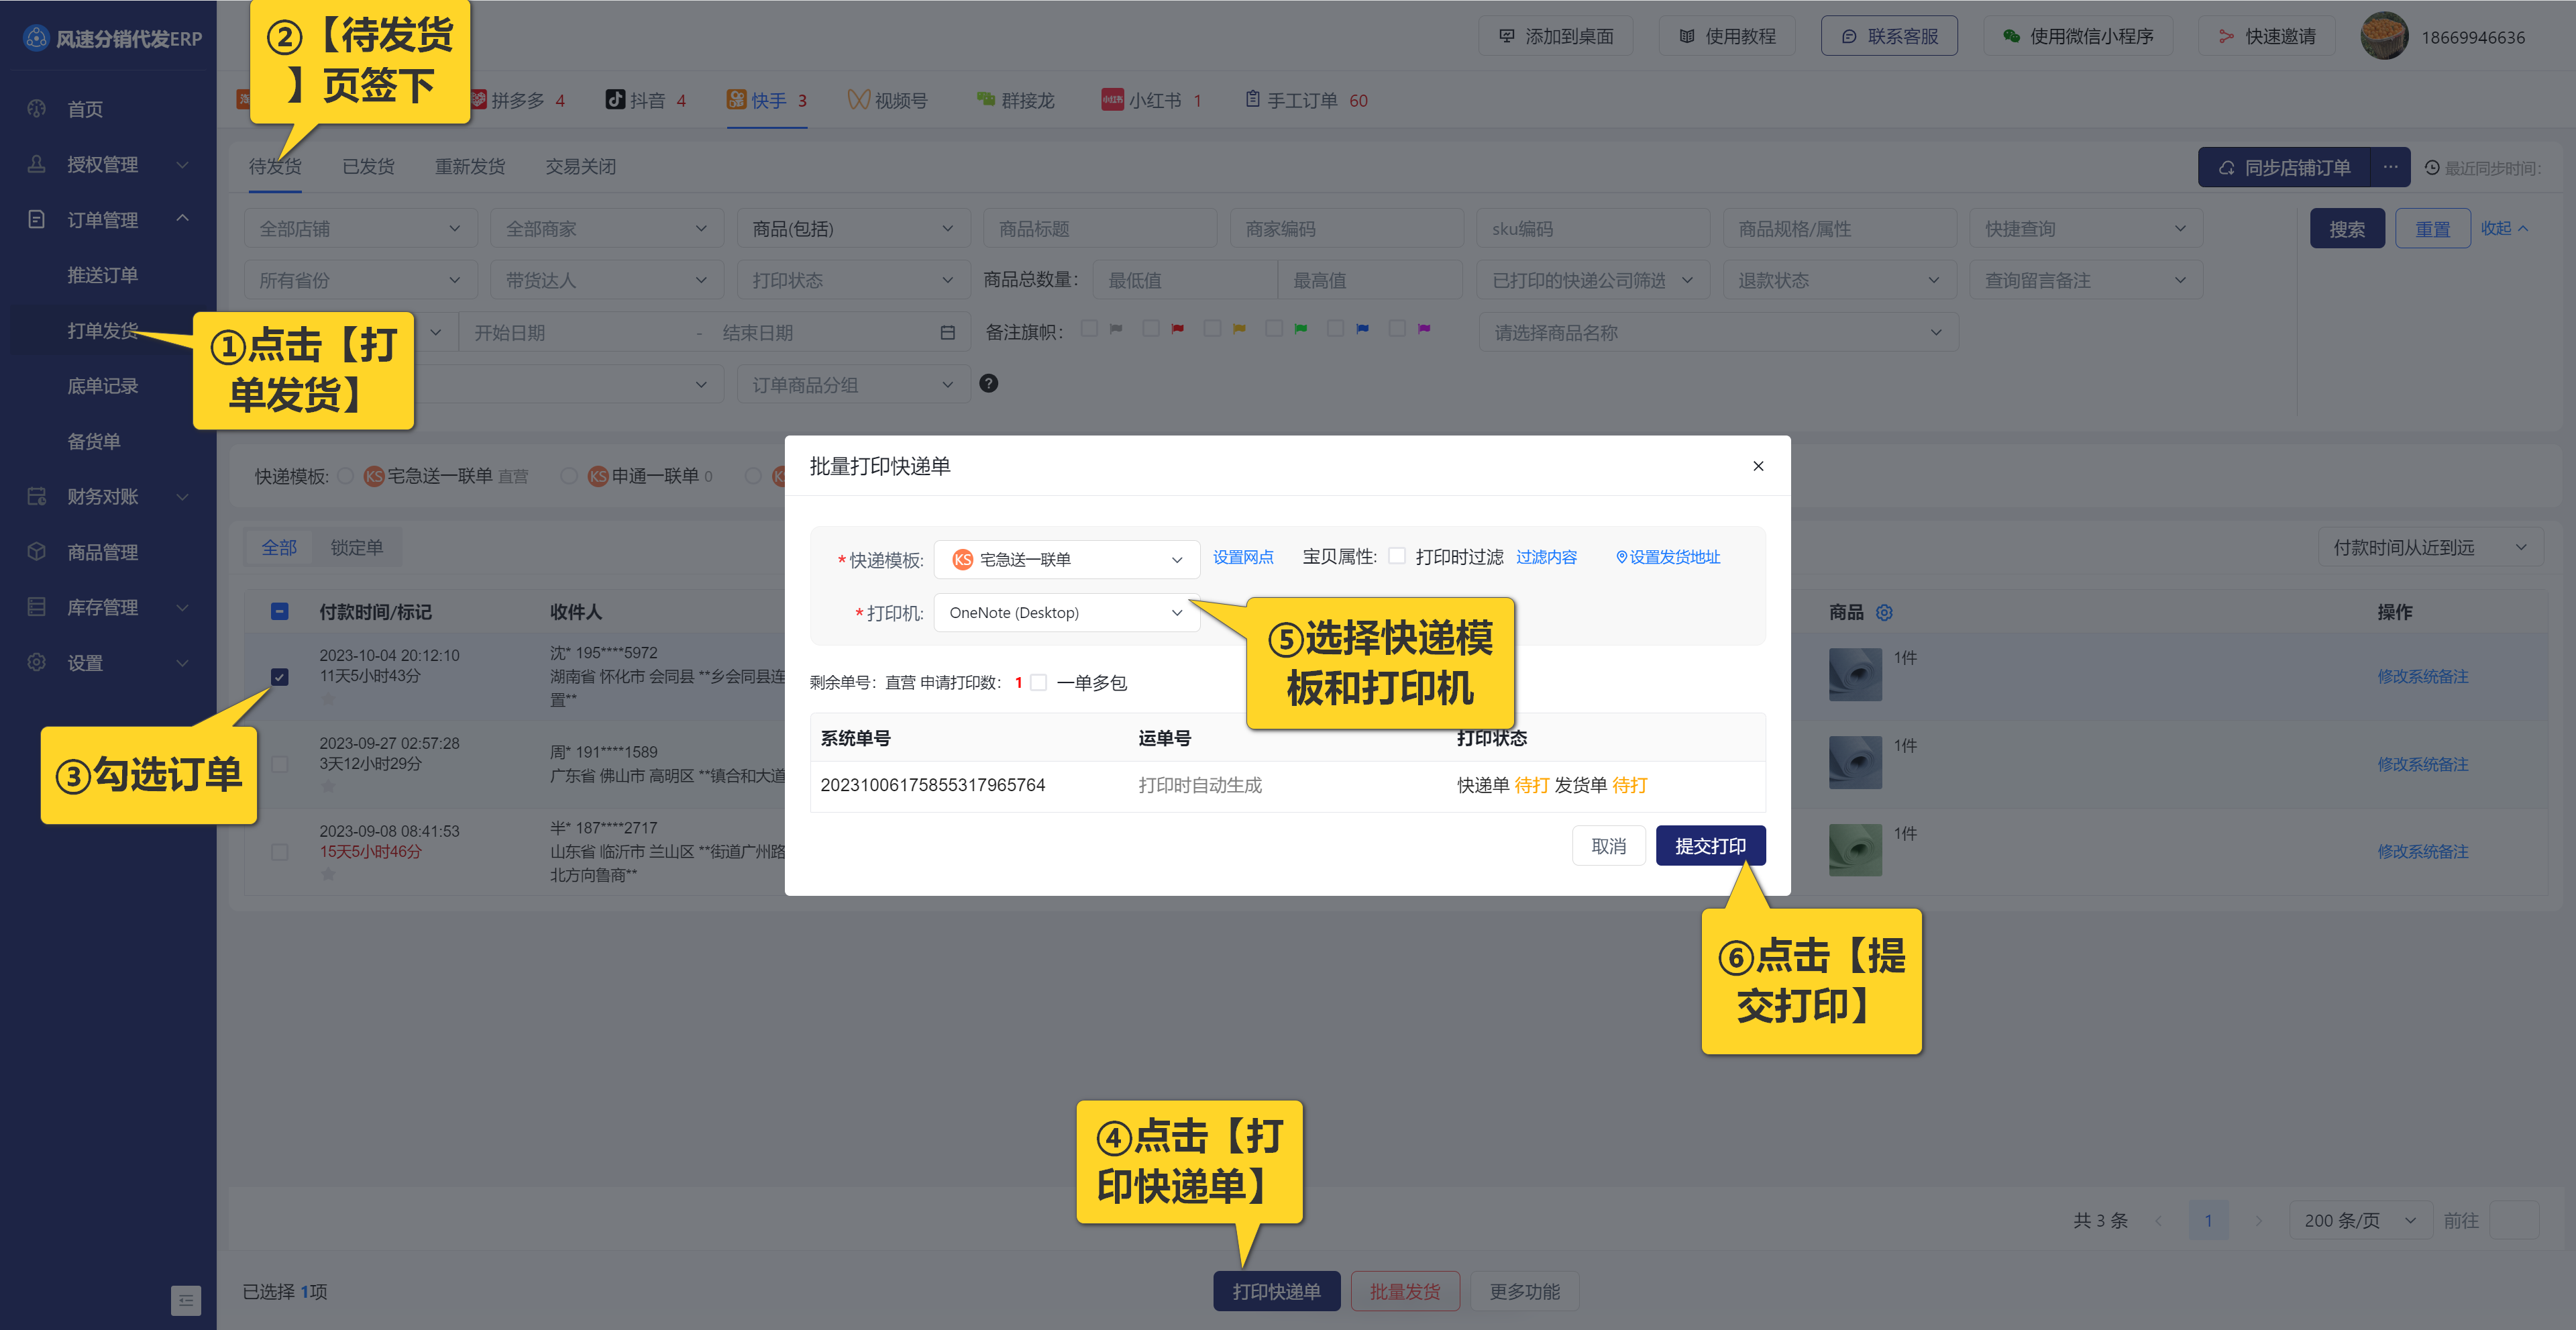Click the calendar icon in date range field
This screenshot has width=2576, height=1330.
tap(947, 333)
